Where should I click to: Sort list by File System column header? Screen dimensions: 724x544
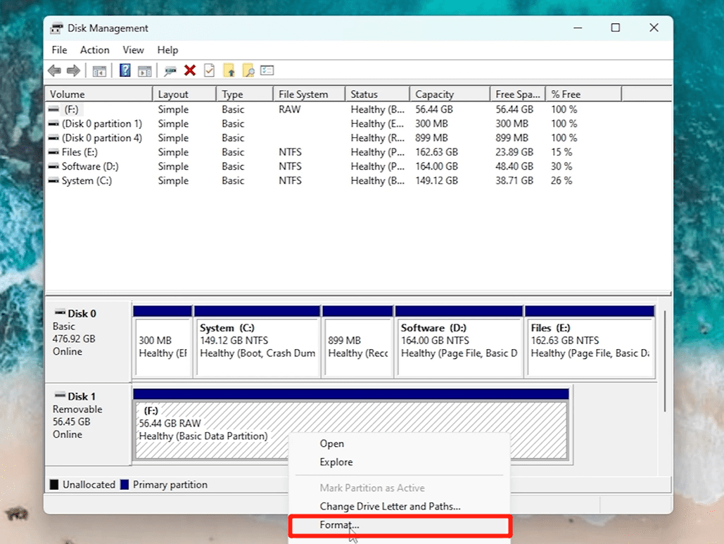pos(303,94)
